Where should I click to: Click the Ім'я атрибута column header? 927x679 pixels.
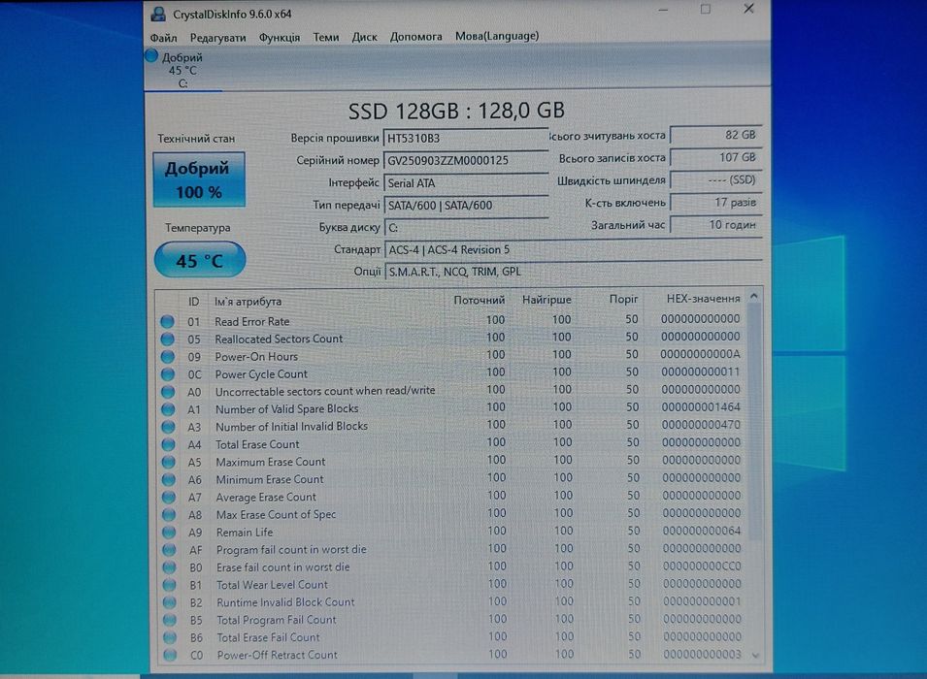[x=248, y=302]
